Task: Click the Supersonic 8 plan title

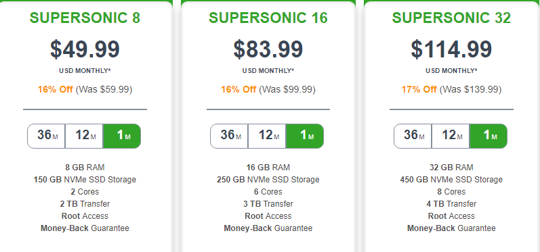Action: click(x=85, y=18)
